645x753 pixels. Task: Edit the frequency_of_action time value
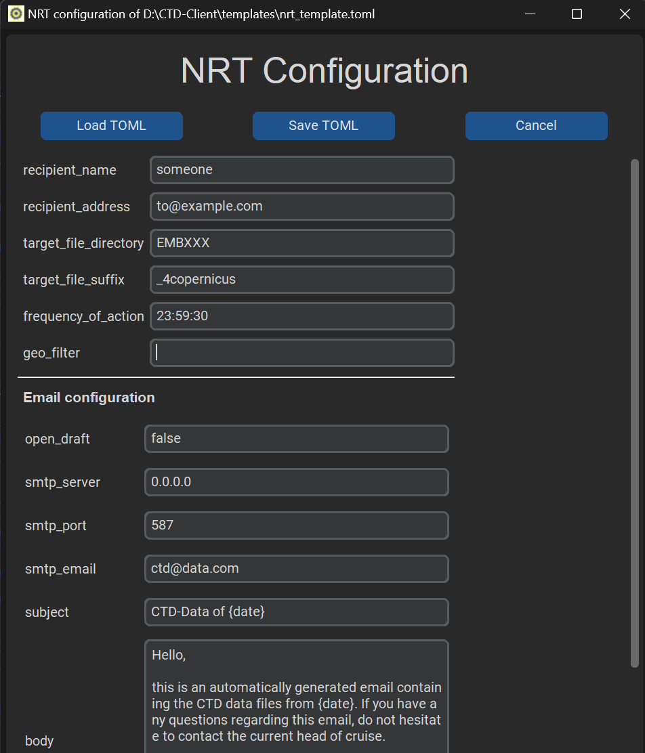click(x=301, y=316)
